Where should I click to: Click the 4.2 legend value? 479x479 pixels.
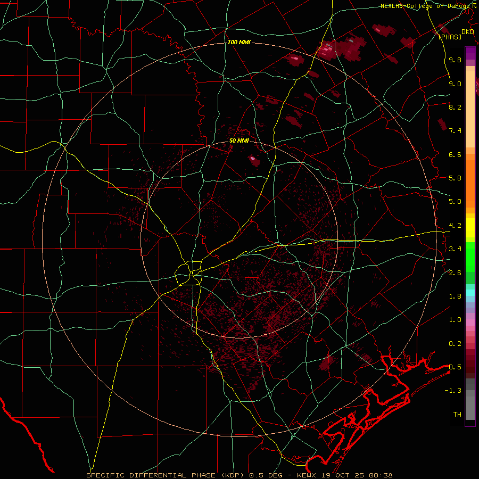[455, 226]
